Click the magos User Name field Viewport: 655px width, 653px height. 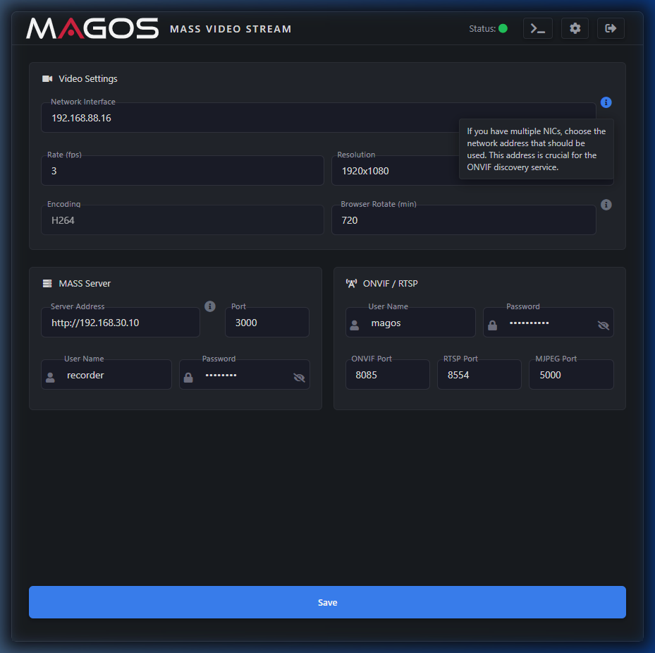(x=410, y=323)
